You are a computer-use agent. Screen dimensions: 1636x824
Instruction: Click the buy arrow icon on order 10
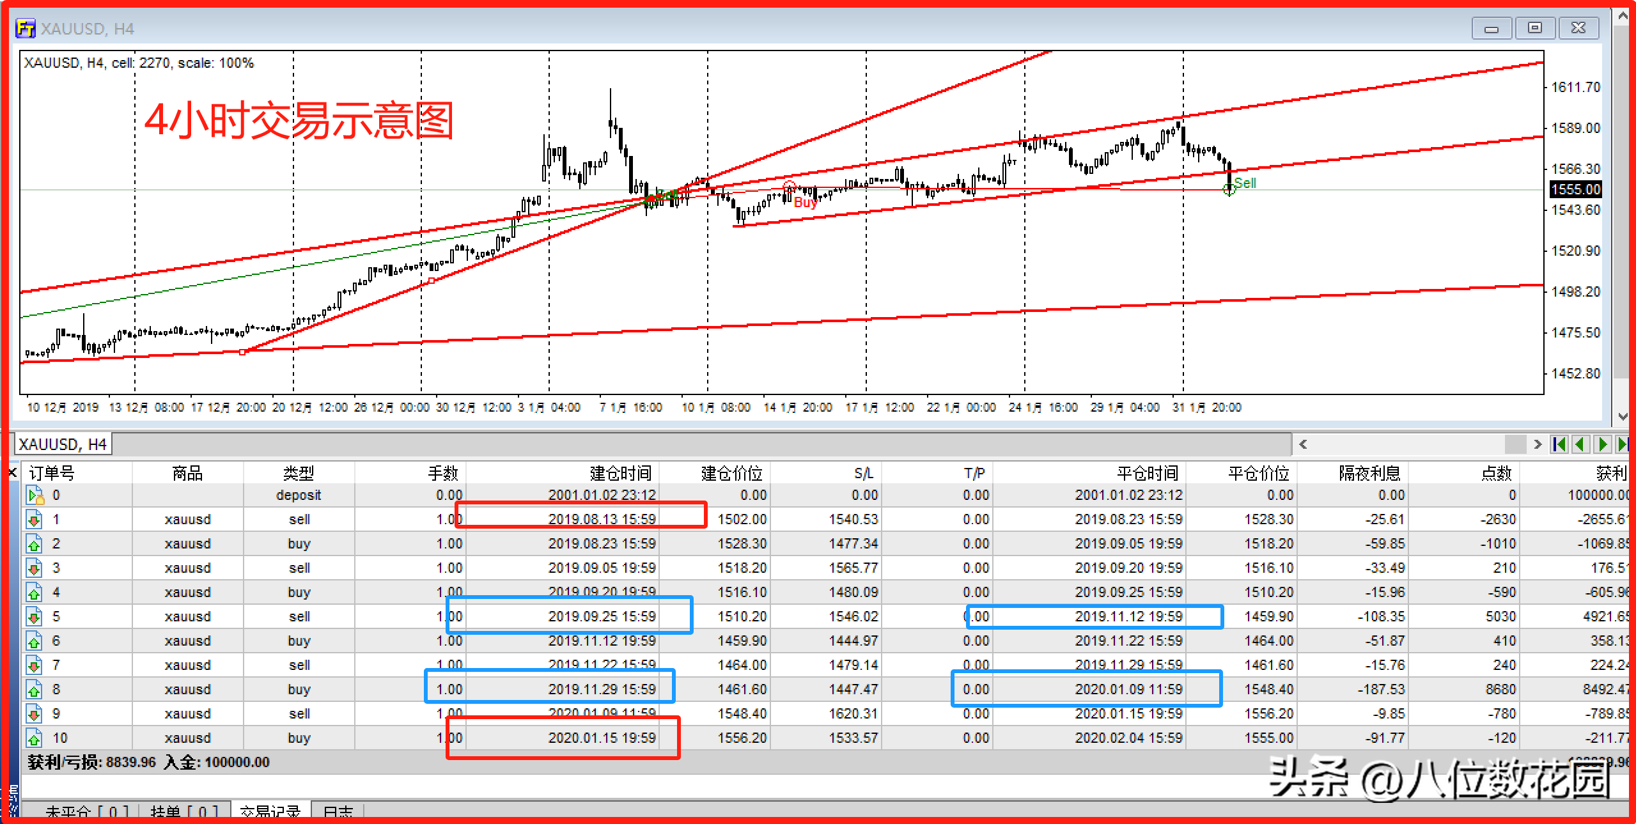pyautogui.click(x=35, y=738)
